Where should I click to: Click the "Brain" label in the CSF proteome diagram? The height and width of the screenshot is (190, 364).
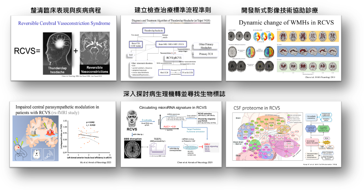pos(238,118)
